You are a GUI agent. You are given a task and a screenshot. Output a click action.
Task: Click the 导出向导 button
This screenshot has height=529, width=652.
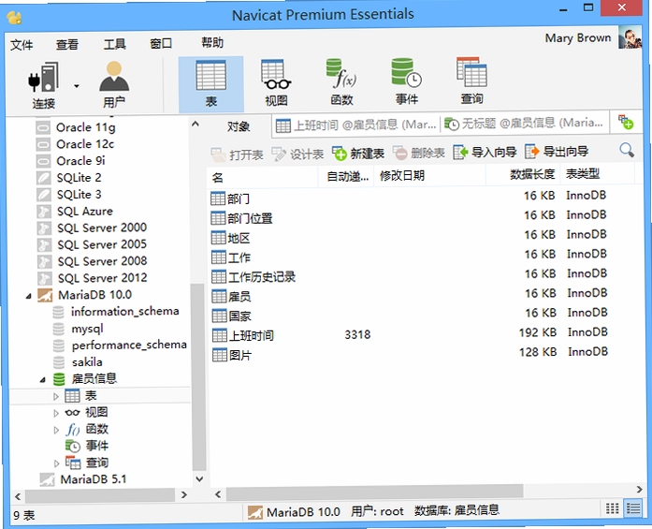click(x=557, y=151)
